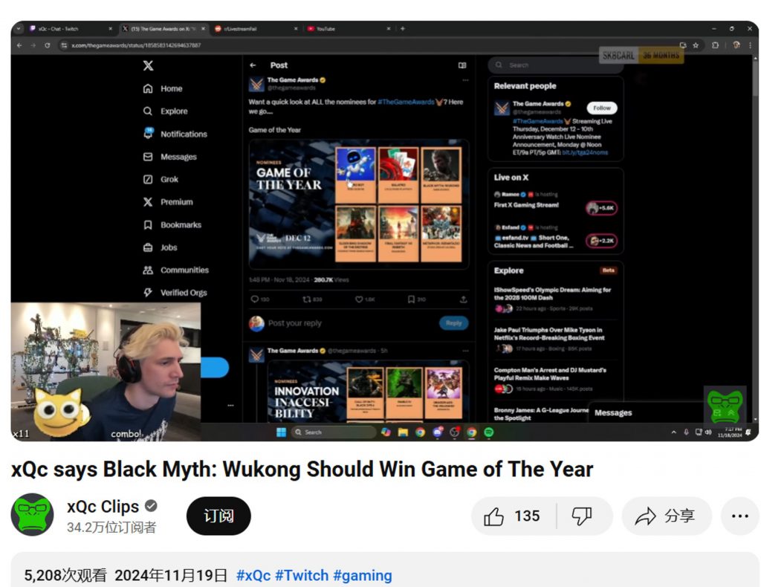Reload the browser page
Viewport: 761px width, 587px height.
coord(47,45)
